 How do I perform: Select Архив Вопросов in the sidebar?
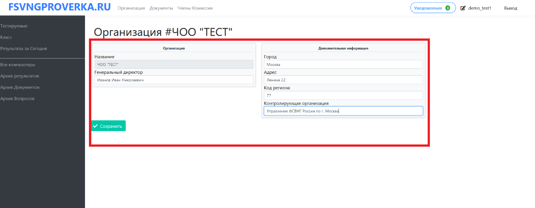(17, 98)
